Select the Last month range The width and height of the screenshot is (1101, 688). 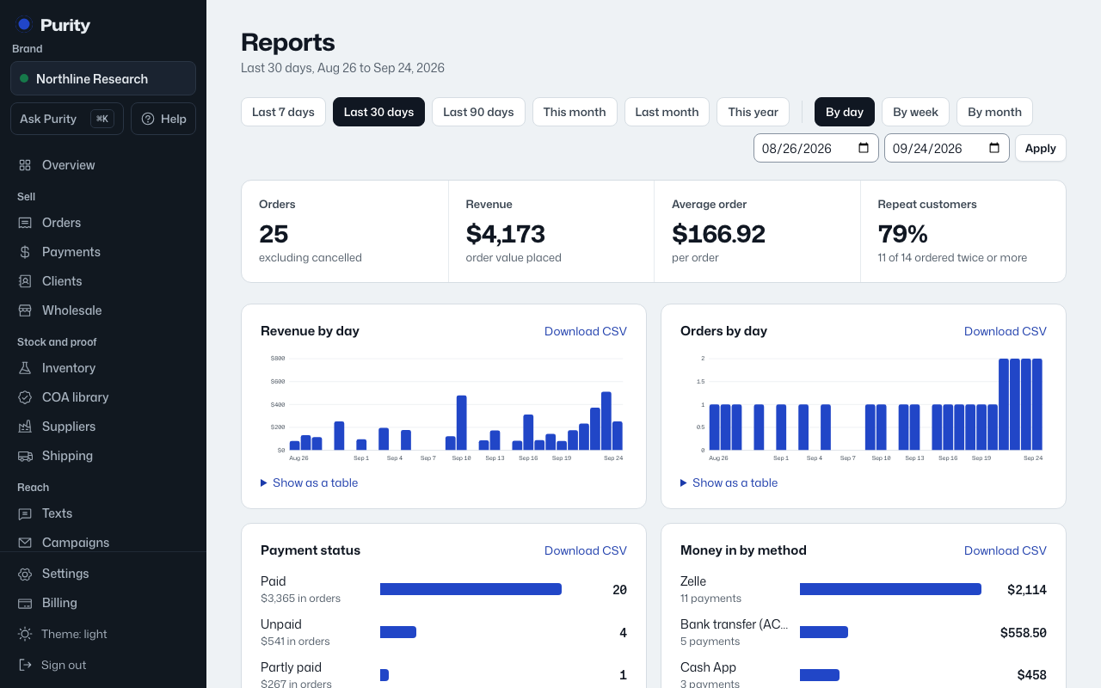(x=667, y=112)
